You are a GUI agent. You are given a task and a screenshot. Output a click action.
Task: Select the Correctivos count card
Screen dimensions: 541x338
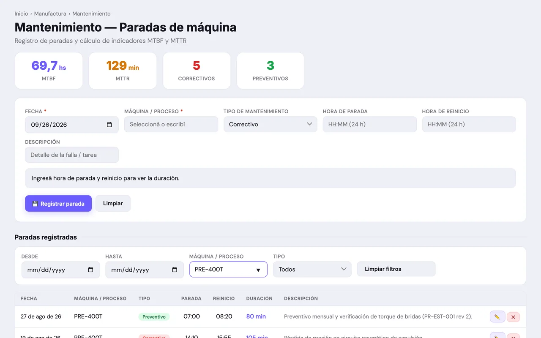pyautogui.click(x=197, y=71)
